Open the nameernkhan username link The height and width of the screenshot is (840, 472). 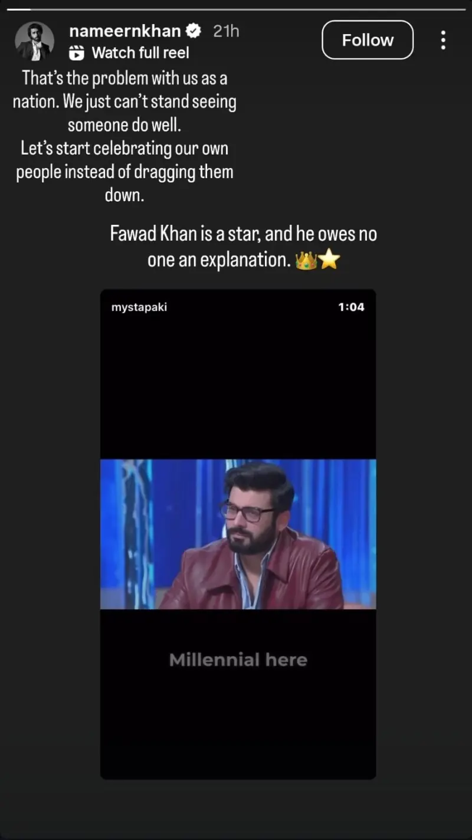[x=124, y=31]
